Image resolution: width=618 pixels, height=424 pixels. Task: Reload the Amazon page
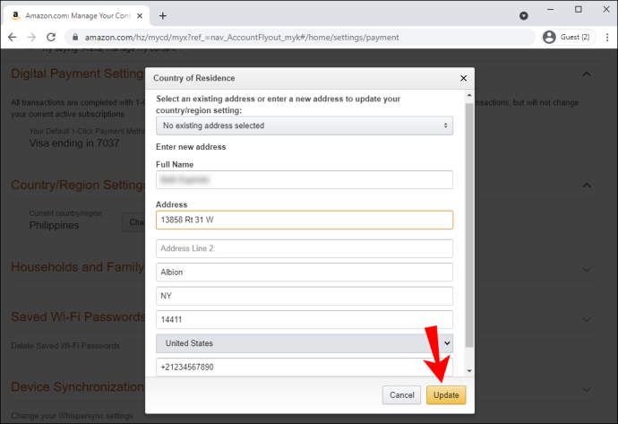[51, 37]
